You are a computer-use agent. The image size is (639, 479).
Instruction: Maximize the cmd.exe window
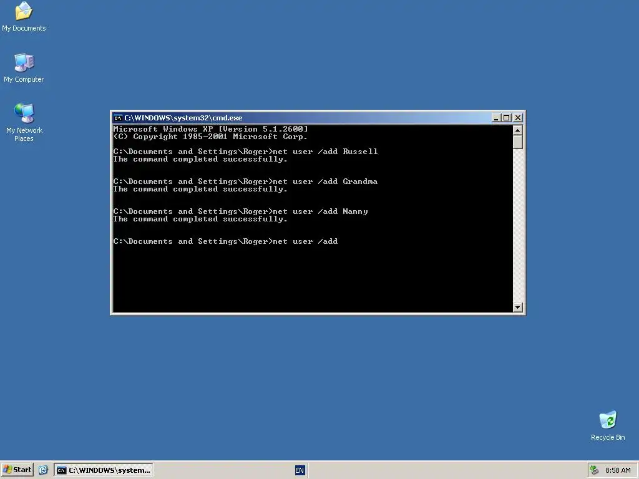506,118
